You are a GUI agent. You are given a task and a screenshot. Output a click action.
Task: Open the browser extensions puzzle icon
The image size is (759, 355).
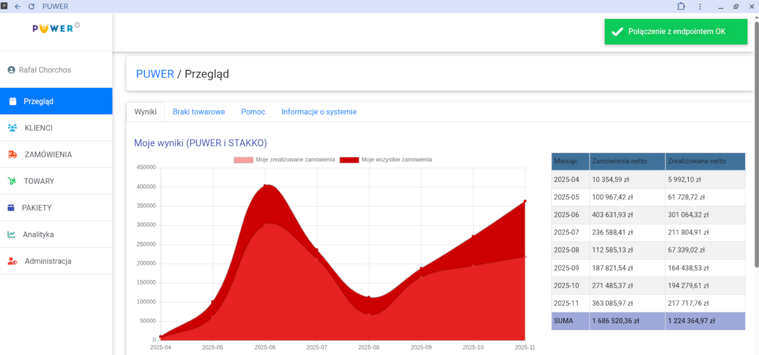(x=681, y=7)
